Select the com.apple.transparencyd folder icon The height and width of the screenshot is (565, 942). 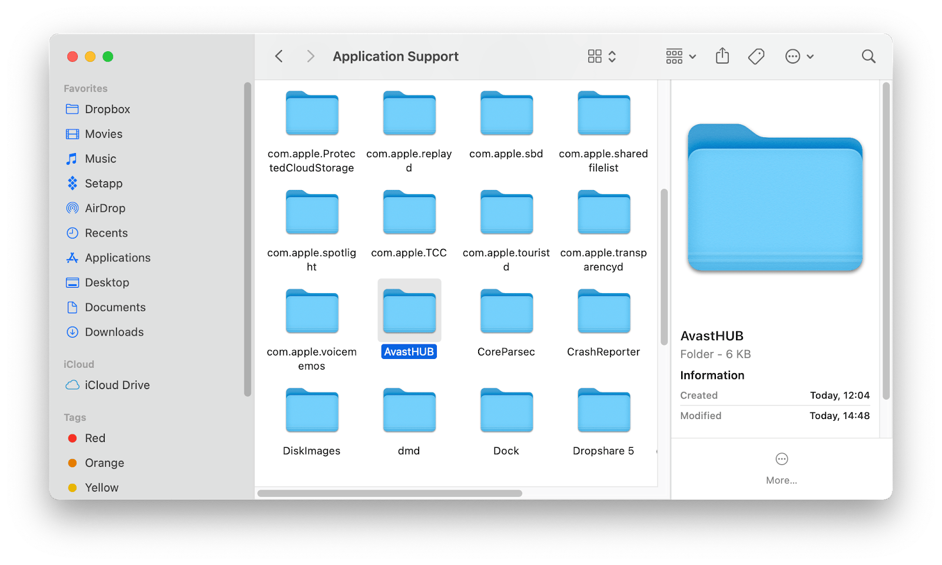coord(603,212)
